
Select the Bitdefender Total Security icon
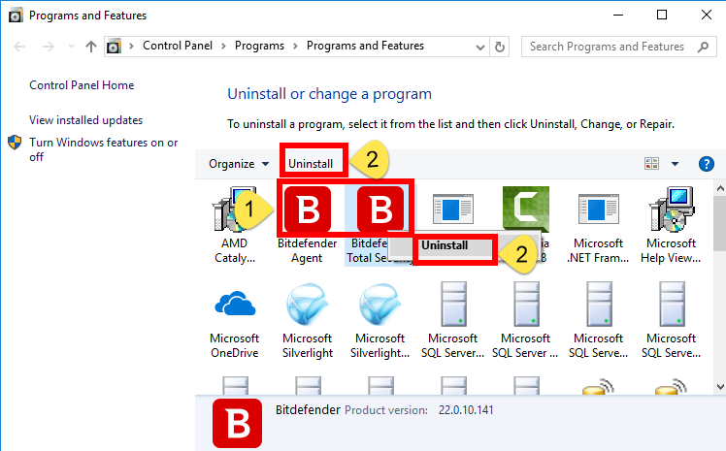click(x=380, y=209)
